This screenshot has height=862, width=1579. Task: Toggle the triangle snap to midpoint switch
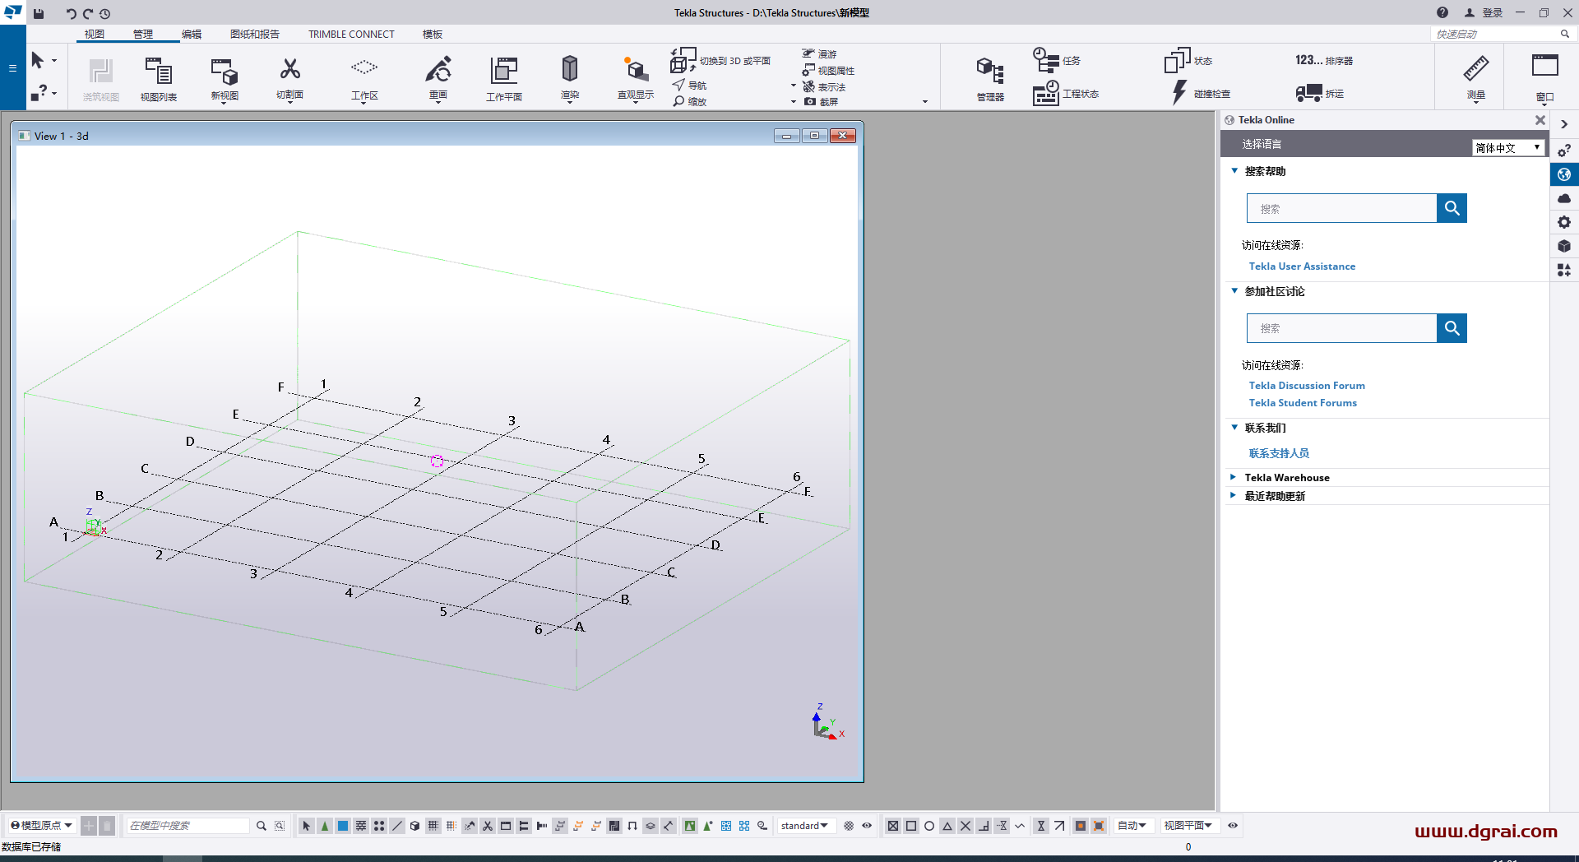[x=947, y=826]
